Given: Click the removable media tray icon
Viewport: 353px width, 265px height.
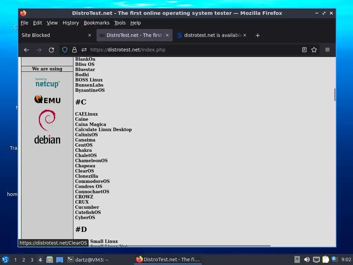Looking at the screenshot, I should pos(297,259).
